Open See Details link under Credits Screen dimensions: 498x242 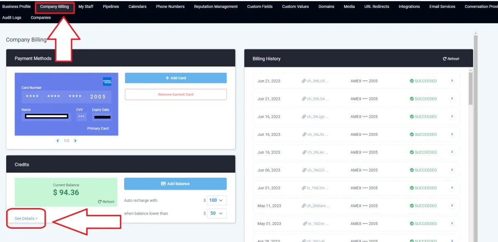pos(26,218)
